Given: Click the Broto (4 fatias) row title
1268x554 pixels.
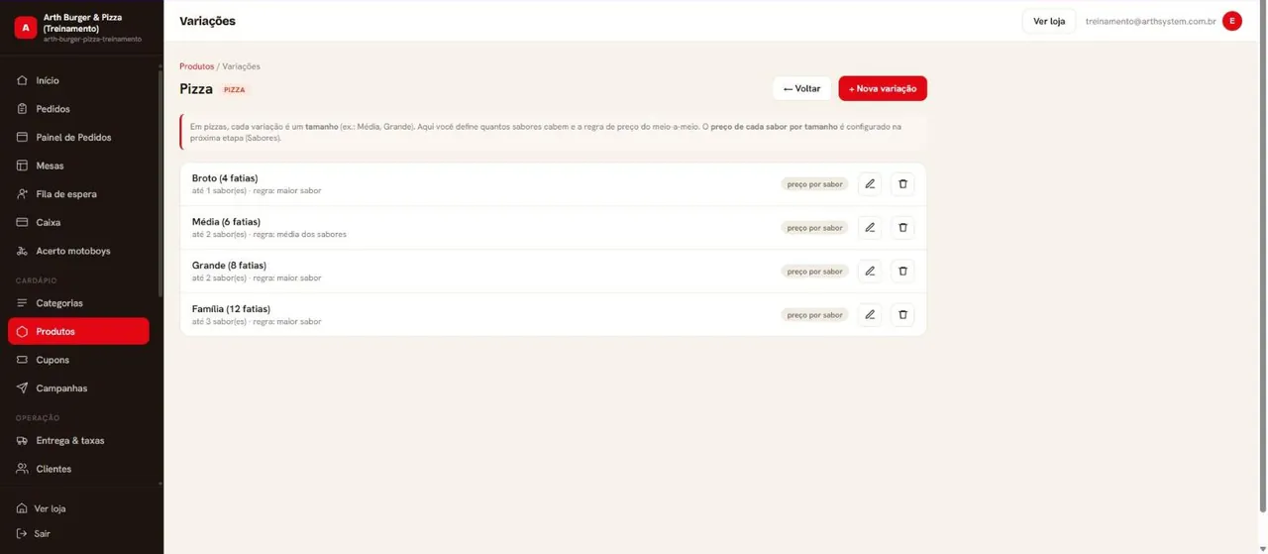Looking at the screenshot, I should (x=225, y=178).
